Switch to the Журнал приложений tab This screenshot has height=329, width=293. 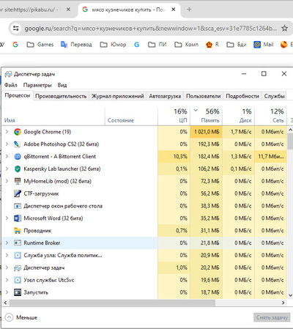pos(118,96)
